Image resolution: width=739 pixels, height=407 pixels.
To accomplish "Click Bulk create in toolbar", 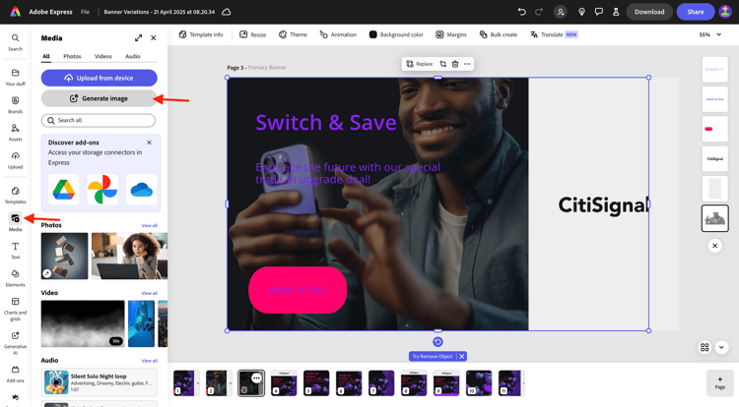I will pos(499,34).
